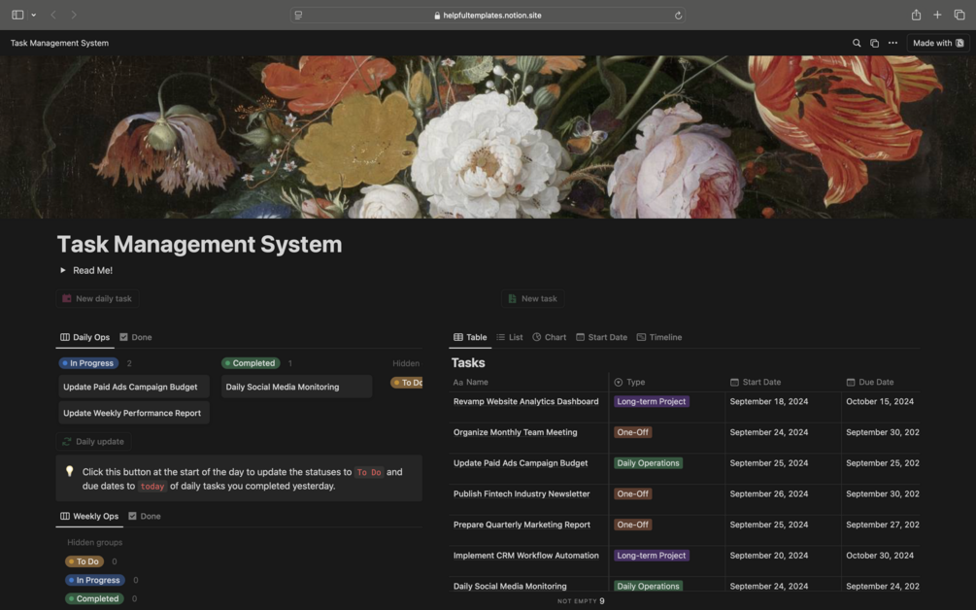The height and width of the screenshot is (610, 976).
Task: Open the Table view tab
Action: pyautogui.click(x=470, y=337)
